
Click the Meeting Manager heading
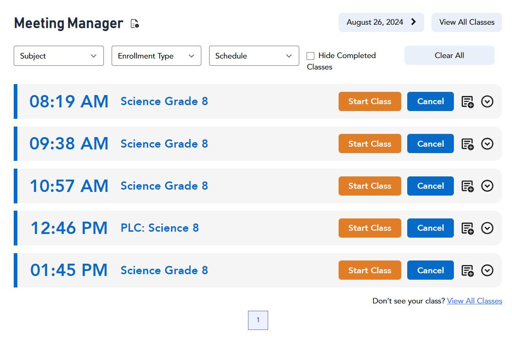pos(69,23)
